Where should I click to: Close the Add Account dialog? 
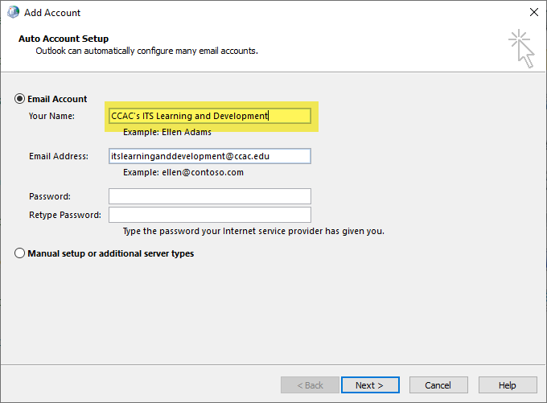point(534,12)
